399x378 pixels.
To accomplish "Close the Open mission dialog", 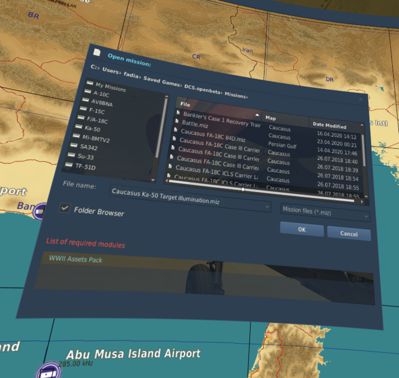I will pos(361,99).
